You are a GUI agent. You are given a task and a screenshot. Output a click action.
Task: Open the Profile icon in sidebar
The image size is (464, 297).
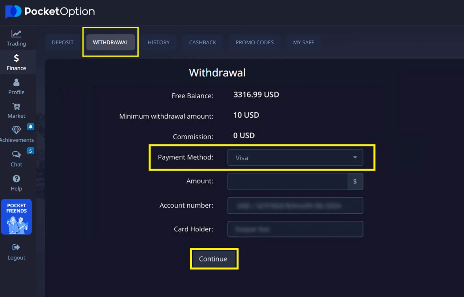click(x=16, y=83)
